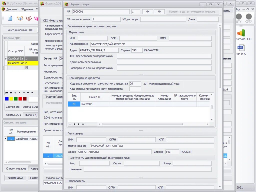Click transport type code field 20
This screenshot has height=192, width=256.
[135, 83]
